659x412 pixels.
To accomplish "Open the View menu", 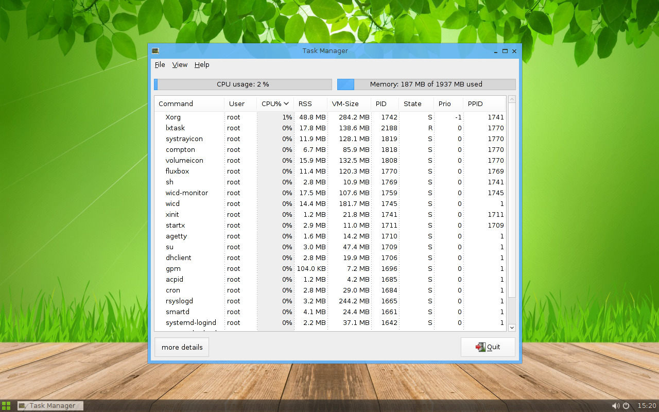I will point(180,65).
